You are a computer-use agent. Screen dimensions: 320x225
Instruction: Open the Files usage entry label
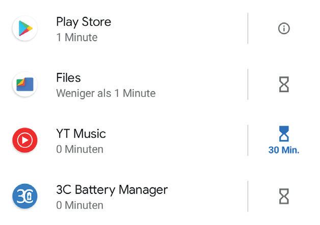click(69, 78)
